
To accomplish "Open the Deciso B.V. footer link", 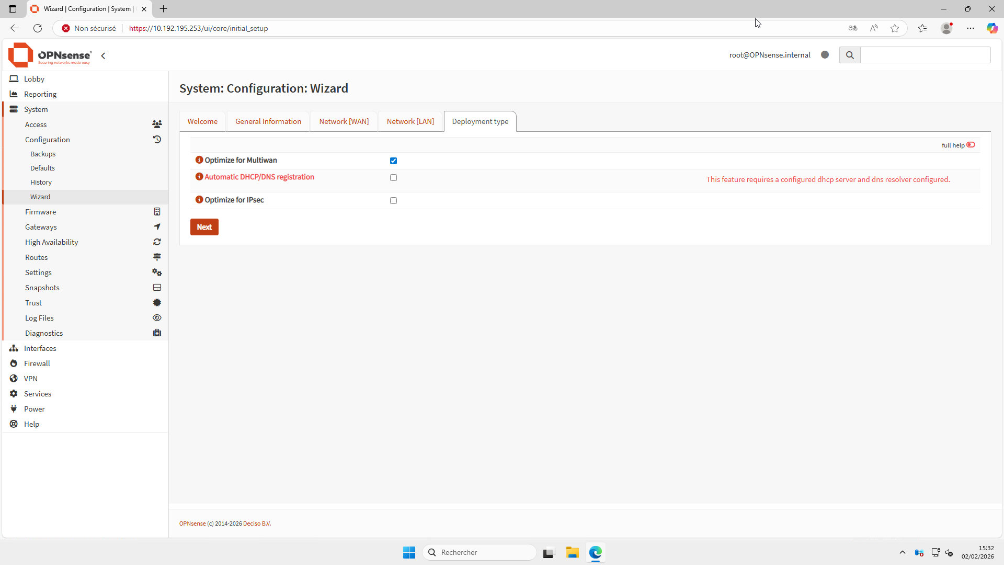I will [x=257, y=524].
